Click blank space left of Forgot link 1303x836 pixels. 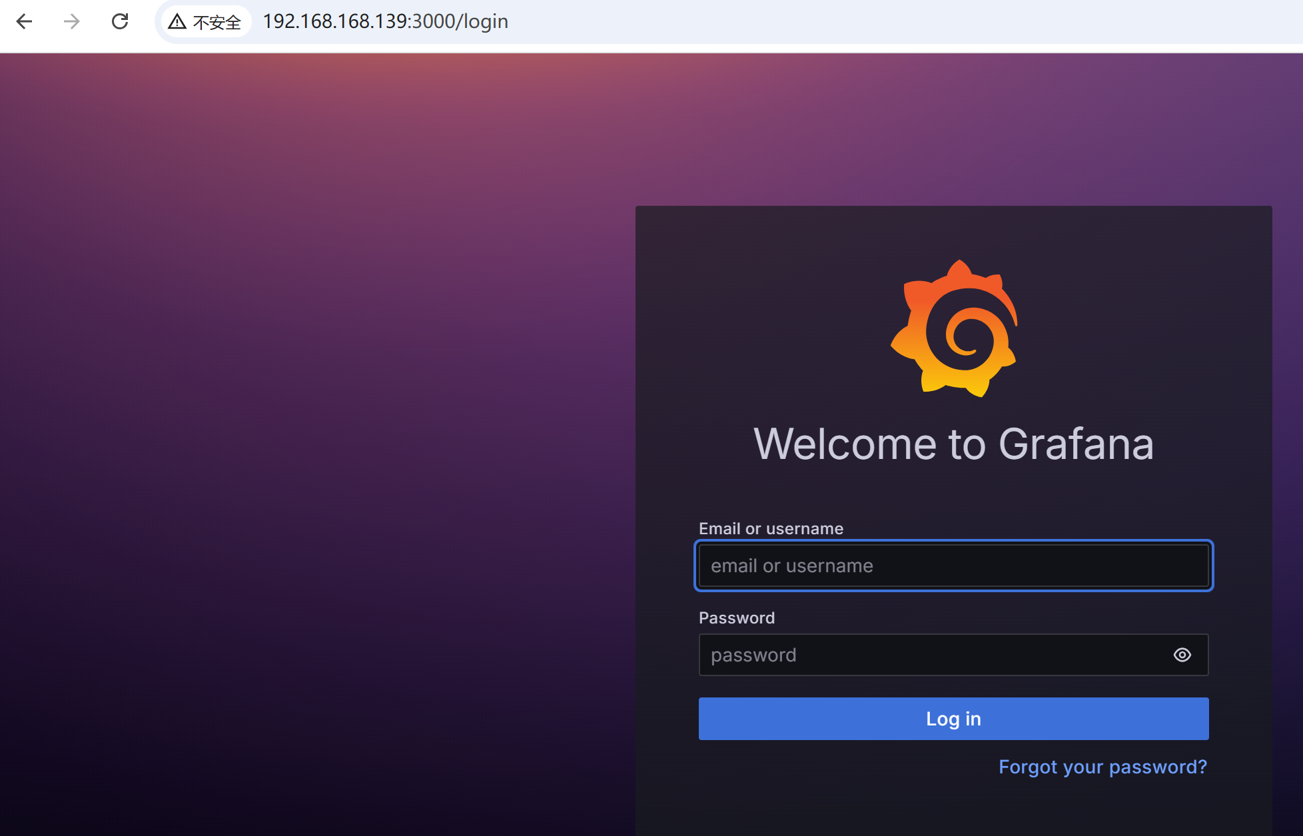pos(833,767)
